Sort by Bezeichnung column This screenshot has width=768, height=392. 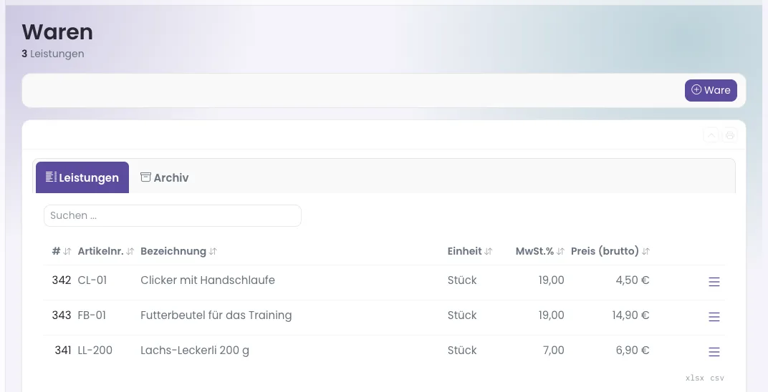coord(178,251)
